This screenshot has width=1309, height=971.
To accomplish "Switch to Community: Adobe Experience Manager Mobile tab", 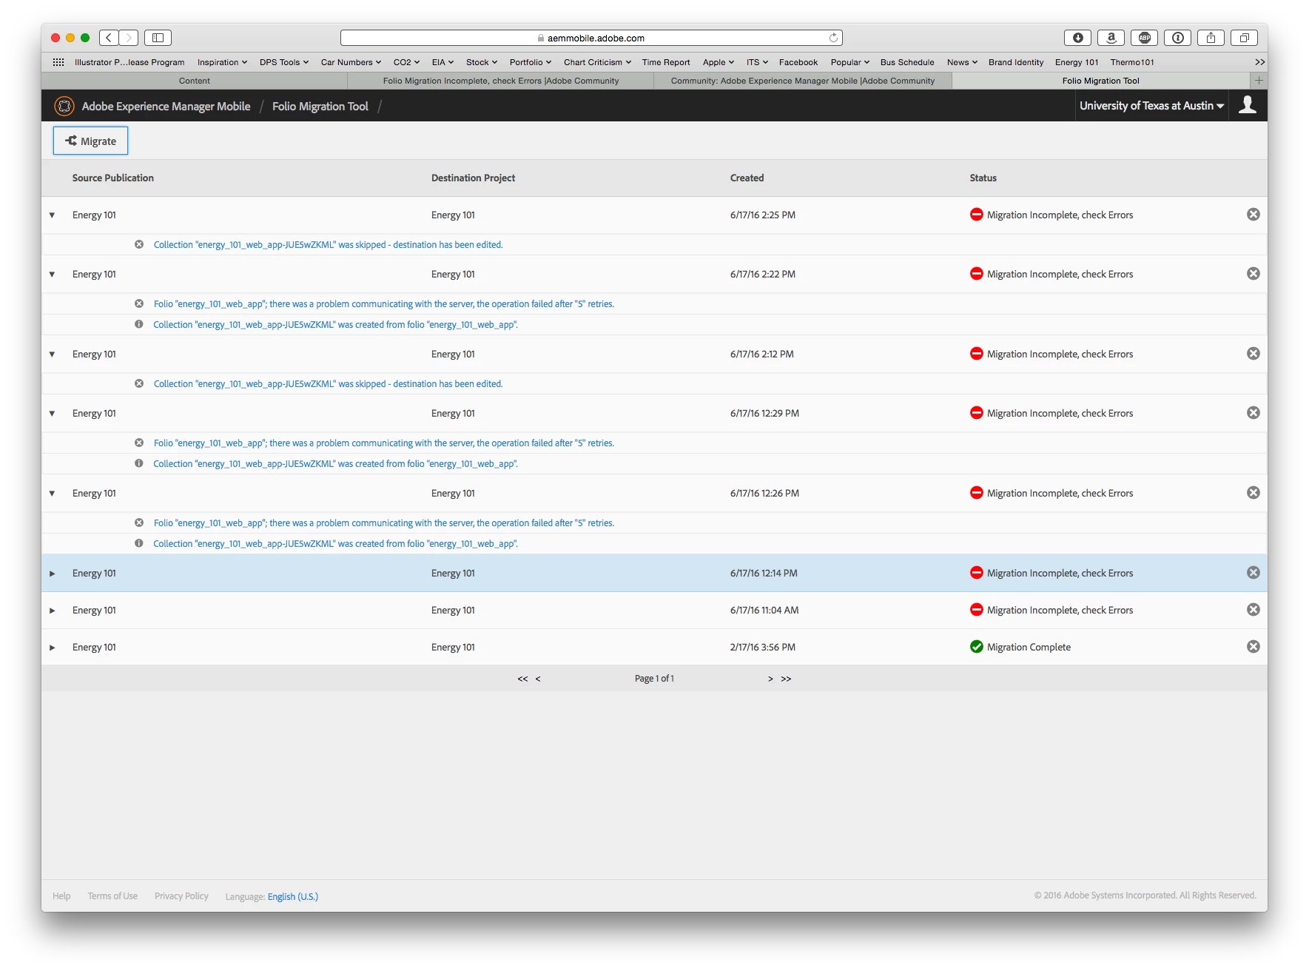I will tap(803, 81).
